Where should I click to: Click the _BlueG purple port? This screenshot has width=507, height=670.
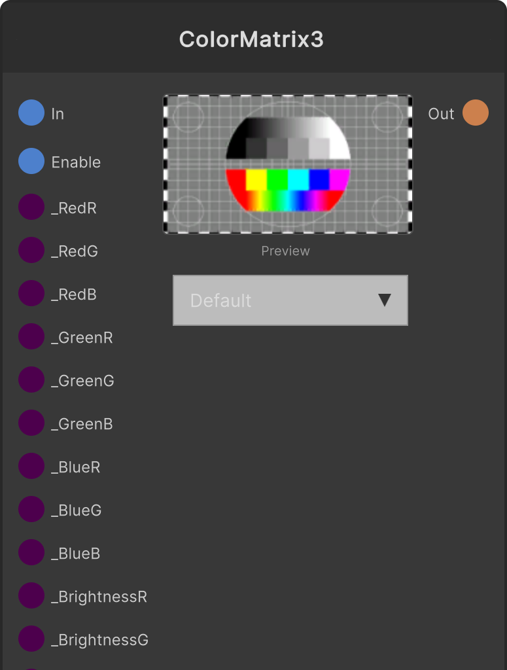point(31,509)
